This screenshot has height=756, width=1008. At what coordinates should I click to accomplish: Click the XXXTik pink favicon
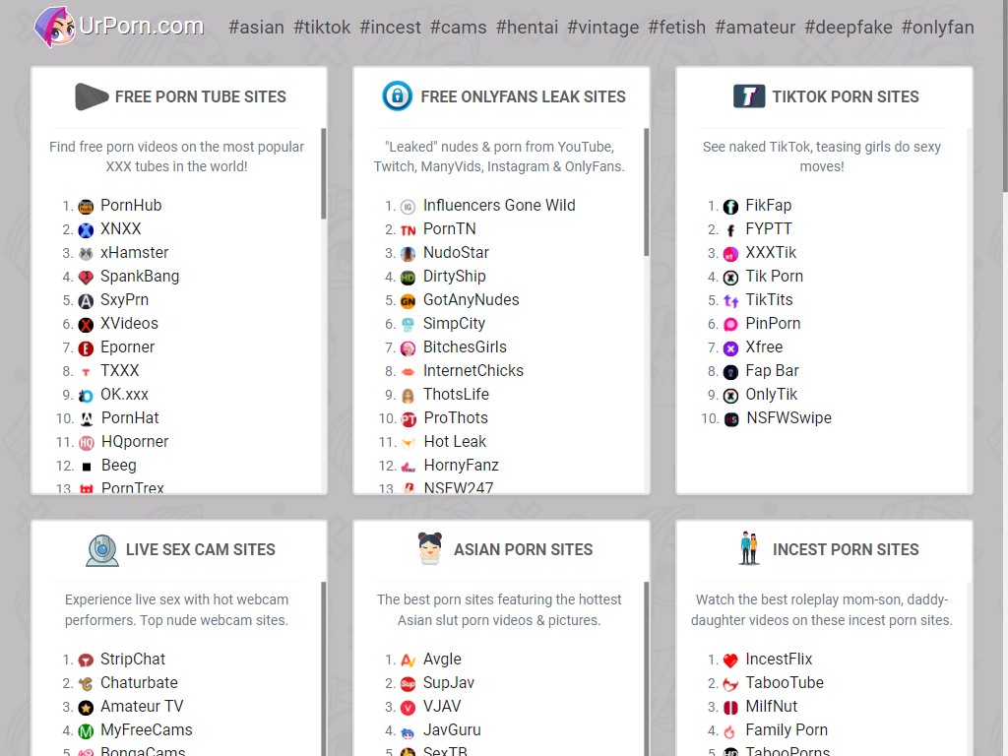pos(730,254)
